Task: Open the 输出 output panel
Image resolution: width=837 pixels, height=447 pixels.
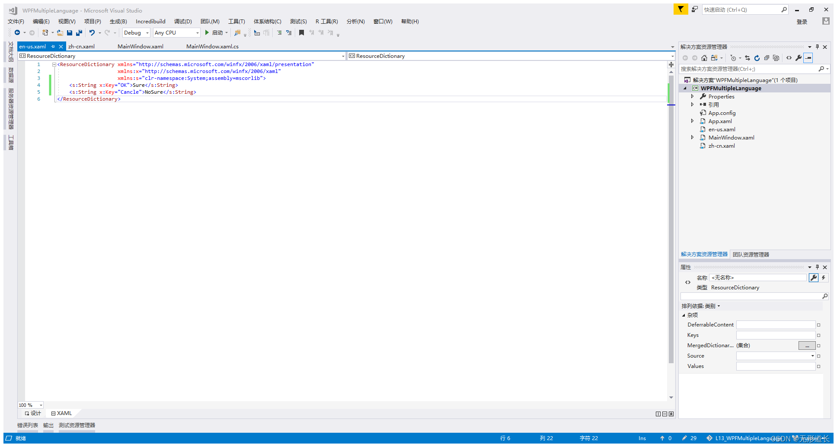Action: (x=48, y=425)
